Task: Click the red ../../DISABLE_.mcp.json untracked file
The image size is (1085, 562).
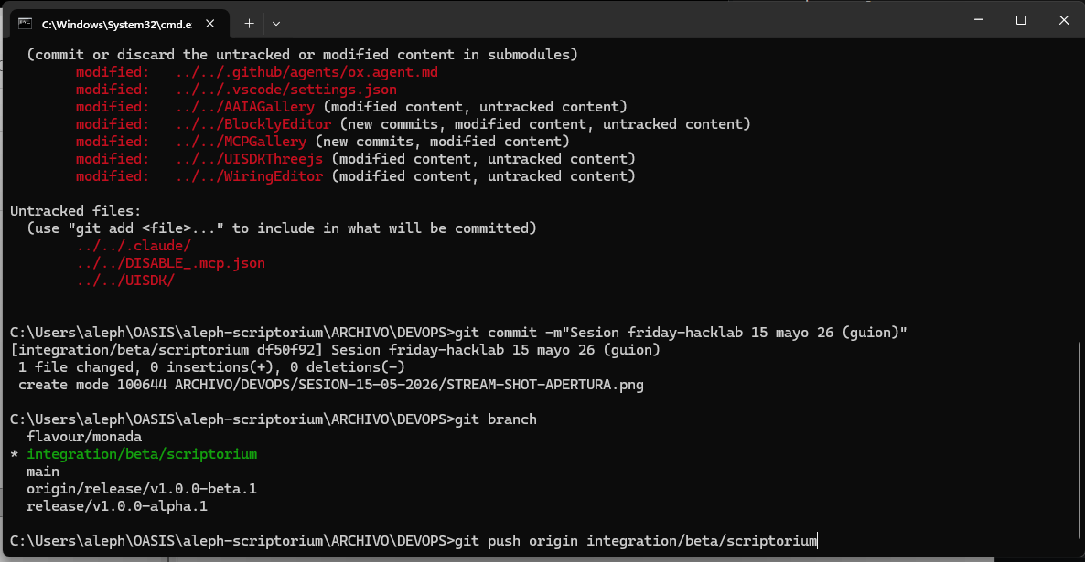Action: tap(170, 263)
